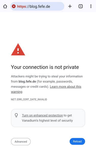Click bold blog.fefe.de in the warning text
The image size is (96, 156).
coord(27,82)
